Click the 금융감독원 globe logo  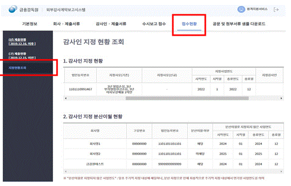(13, 9)
